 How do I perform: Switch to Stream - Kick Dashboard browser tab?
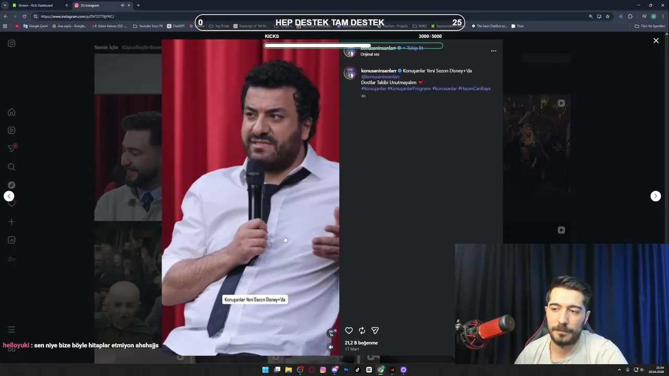tap(40, 5)
